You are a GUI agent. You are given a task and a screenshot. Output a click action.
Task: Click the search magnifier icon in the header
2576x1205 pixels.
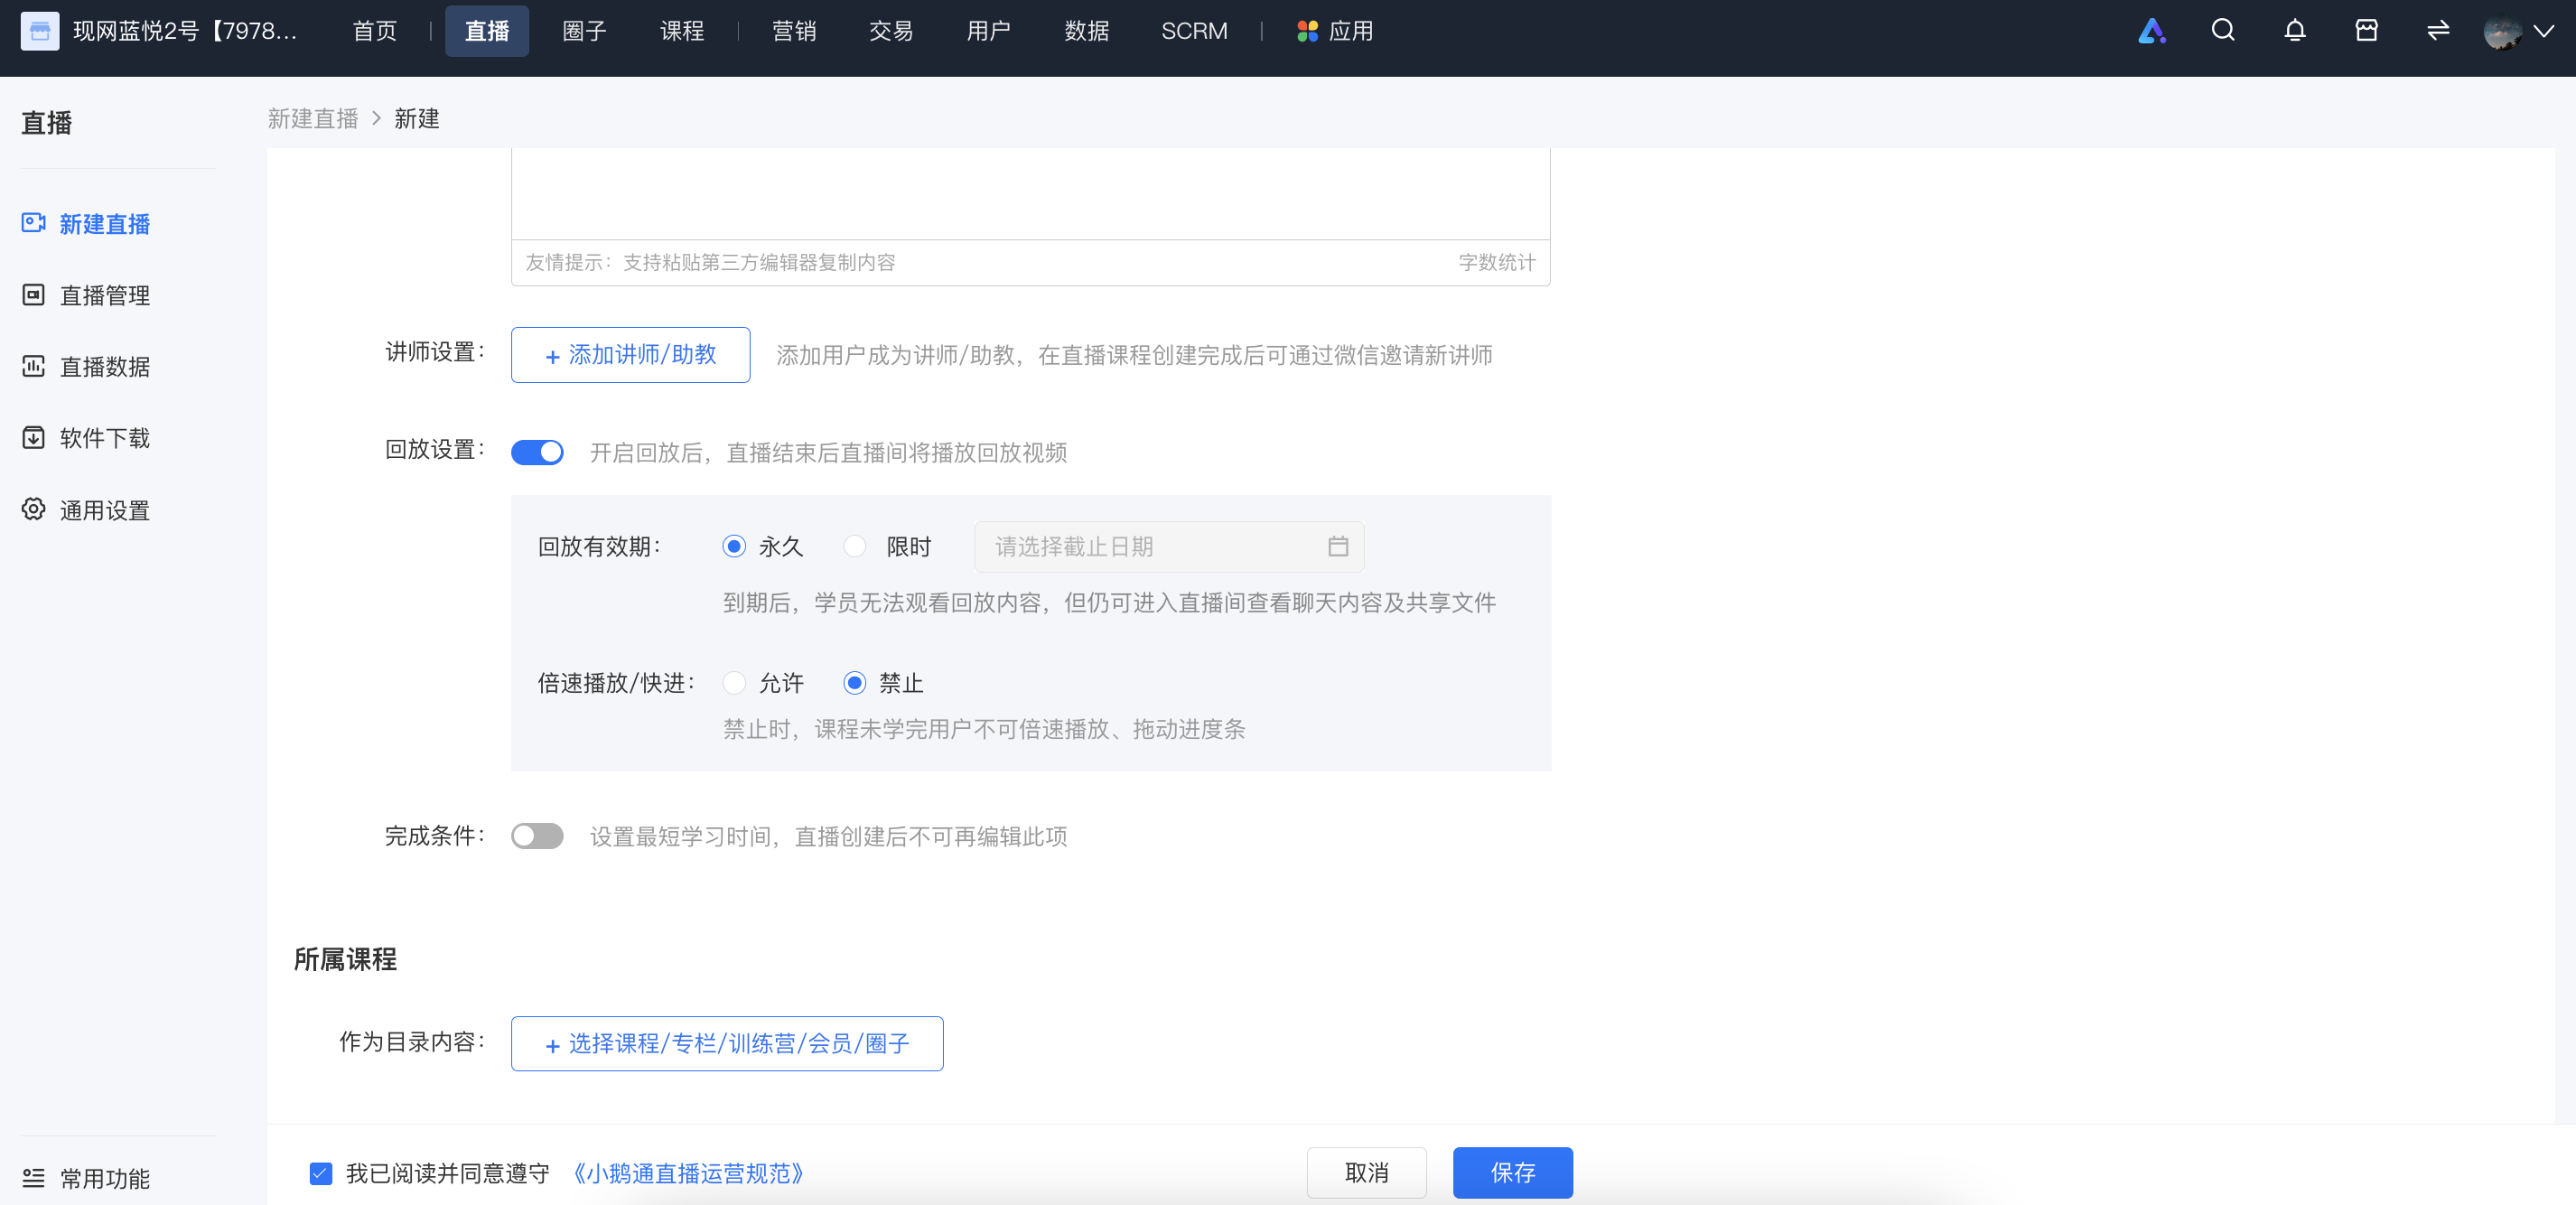click(x=2222, y=31)
